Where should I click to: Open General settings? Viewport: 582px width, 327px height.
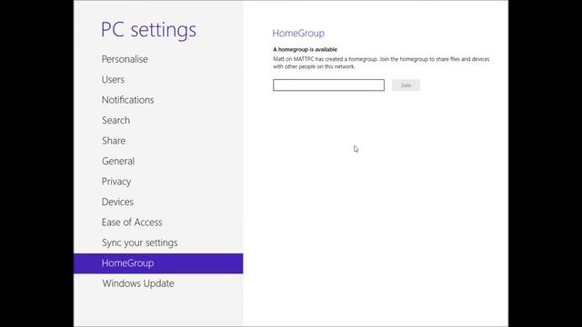pos(118,162)
